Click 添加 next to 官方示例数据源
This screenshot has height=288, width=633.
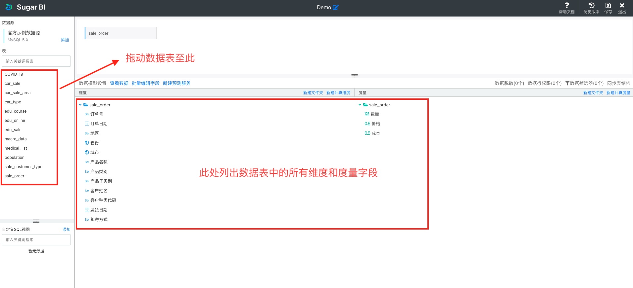click(65, 40)
